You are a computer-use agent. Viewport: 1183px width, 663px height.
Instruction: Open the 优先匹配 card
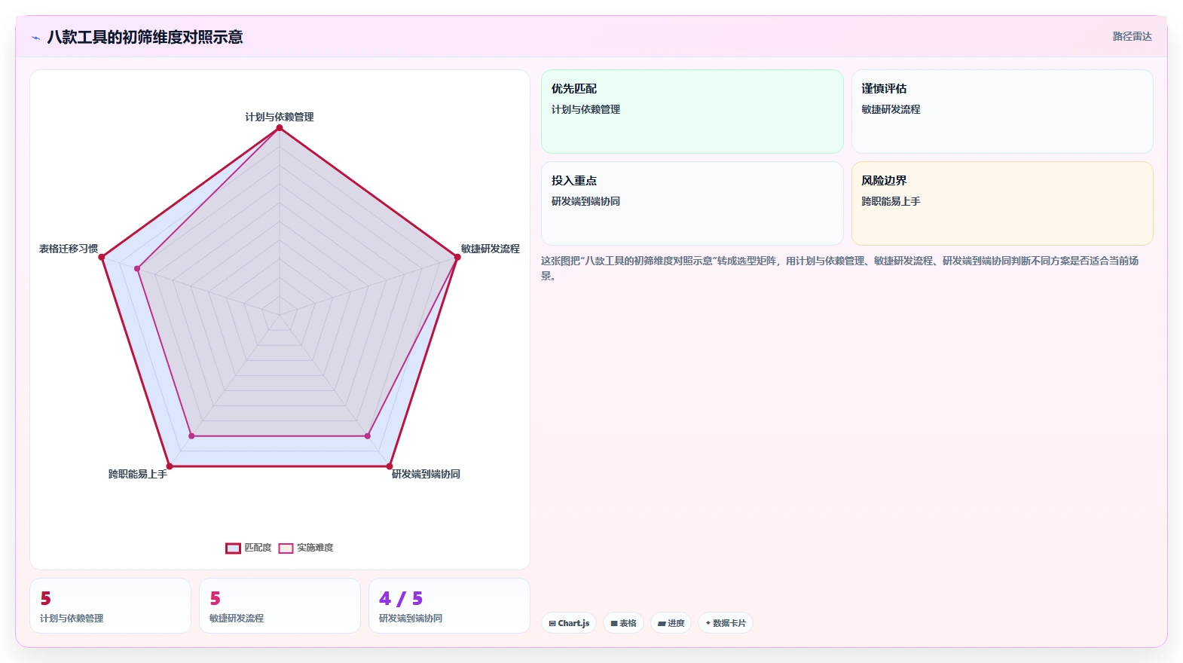(692, 112)
